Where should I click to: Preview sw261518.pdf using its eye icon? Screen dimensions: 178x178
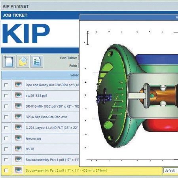tap(18, 95)
